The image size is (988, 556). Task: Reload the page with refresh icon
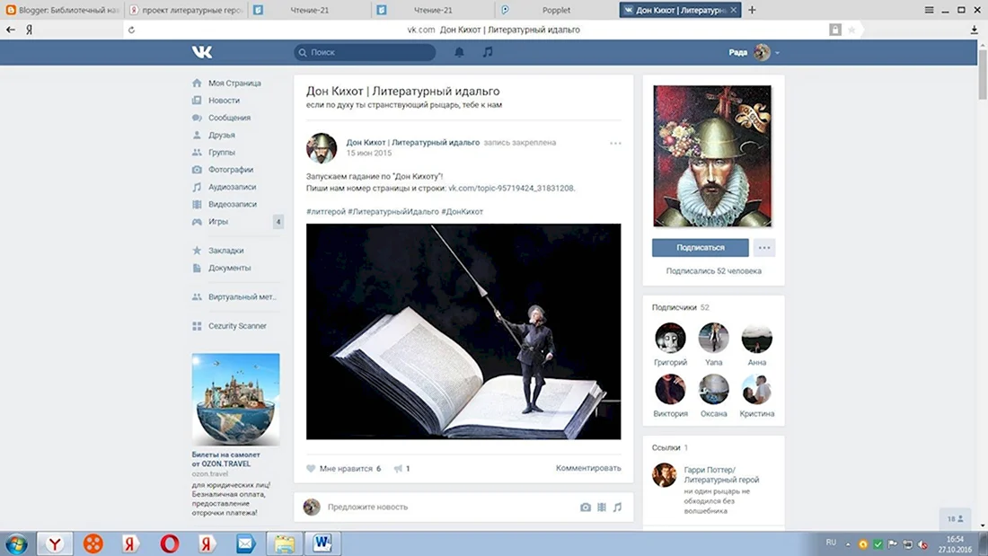[131, 30]
